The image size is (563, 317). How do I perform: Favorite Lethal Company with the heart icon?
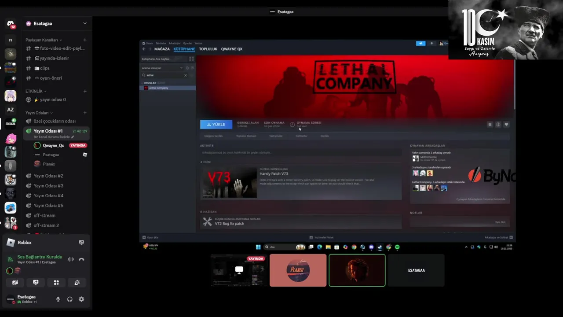tap(506, 125)
